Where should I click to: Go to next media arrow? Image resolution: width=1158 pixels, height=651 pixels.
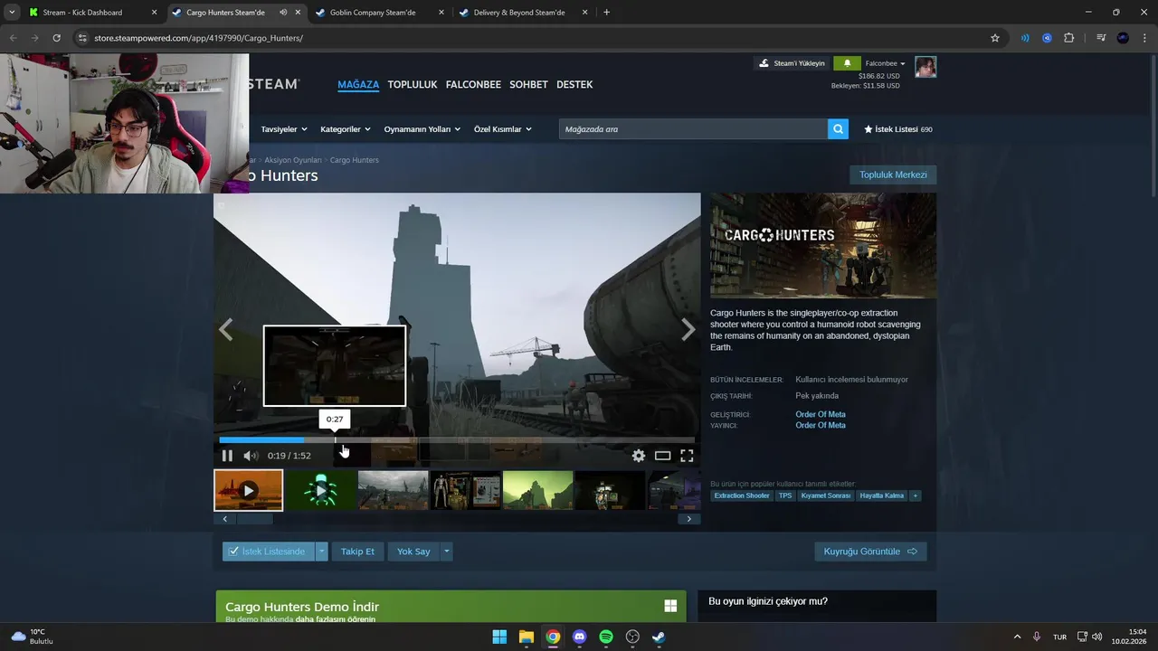click(688, 330)
